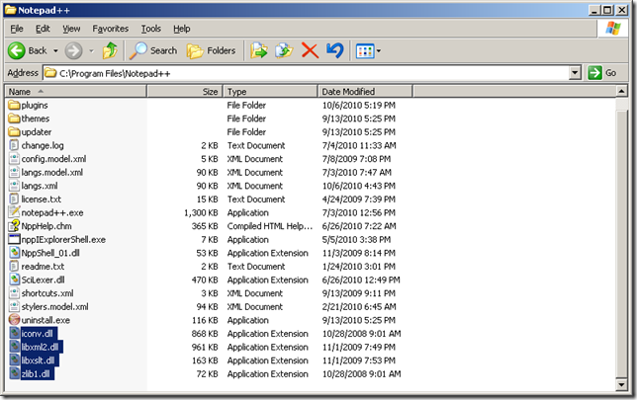Sort files by Size column

pos(184,91)
